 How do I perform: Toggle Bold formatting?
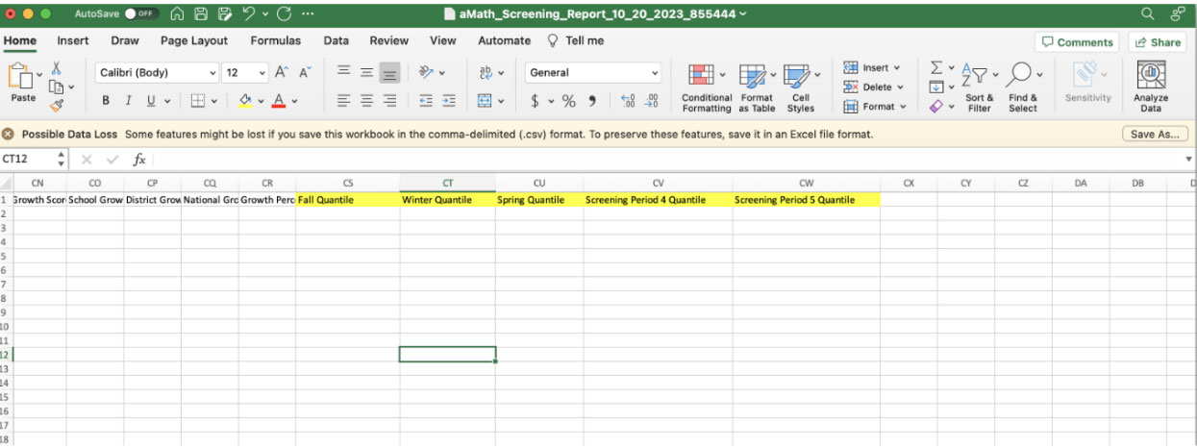coord(106,101)
